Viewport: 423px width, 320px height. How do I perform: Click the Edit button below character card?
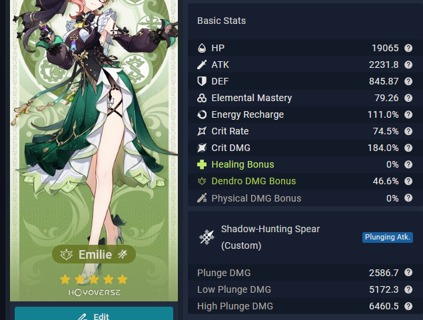(94, 314)
